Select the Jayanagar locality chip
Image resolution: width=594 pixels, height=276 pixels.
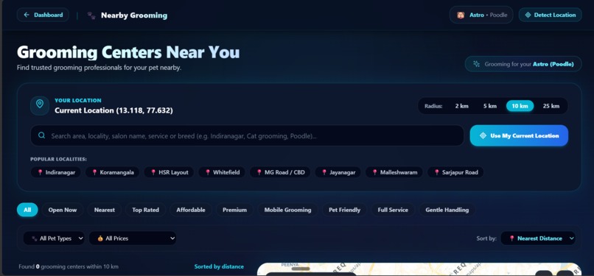[338, 172]
